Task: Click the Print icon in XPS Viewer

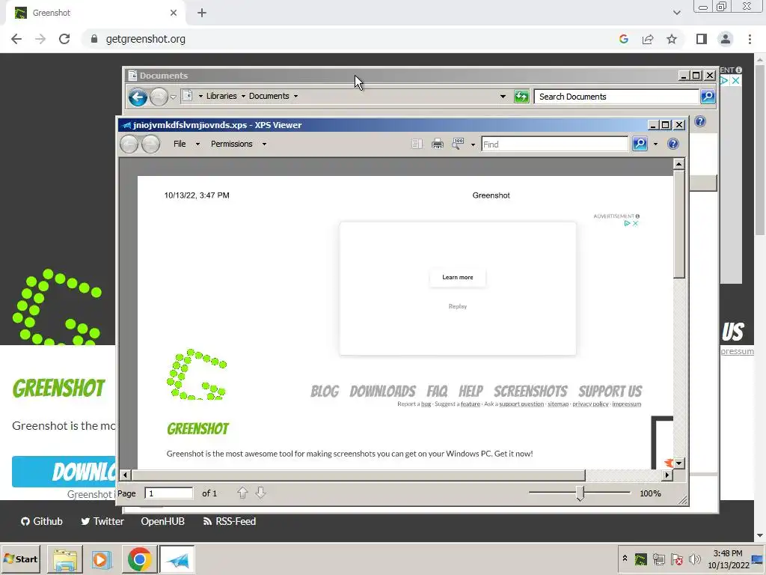Action: pyautogui.click(x=437, y=144)
